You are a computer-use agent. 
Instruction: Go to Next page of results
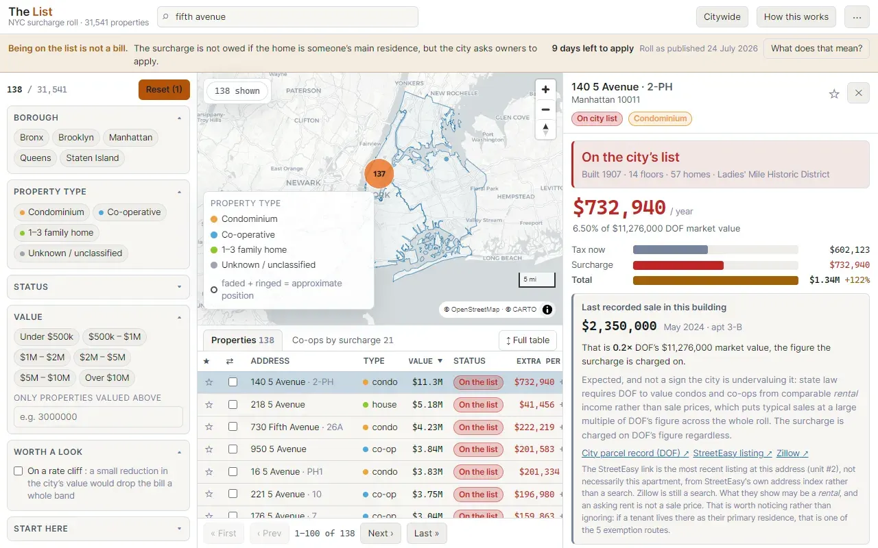pos(381,534)
